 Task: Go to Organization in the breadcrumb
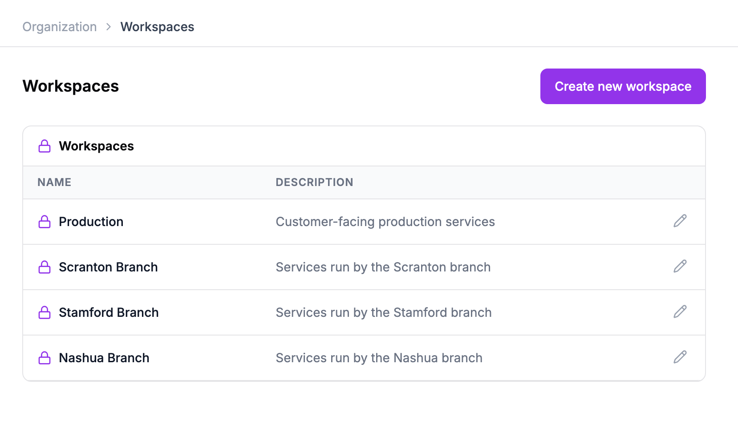60,27
